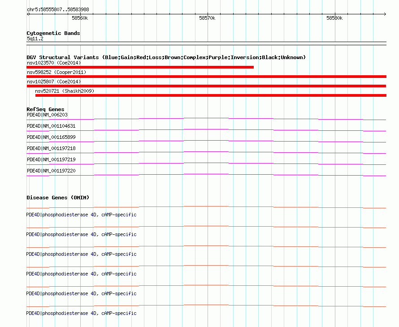Click the 58570k ruler tick label
This screenshot has width=399, height=327.
[x=207, y=18]
